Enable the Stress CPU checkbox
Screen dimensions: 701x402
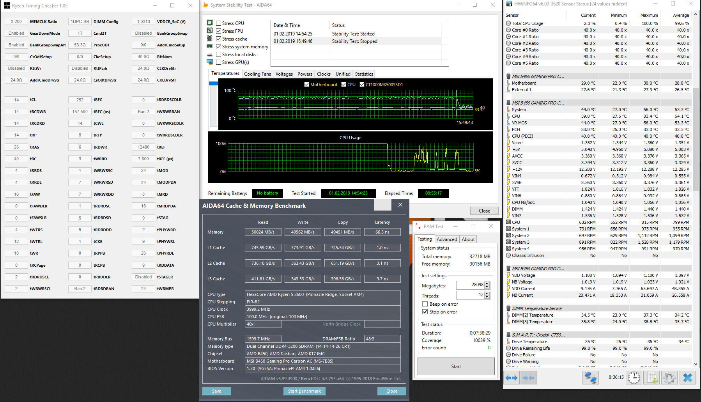[219, 23]
